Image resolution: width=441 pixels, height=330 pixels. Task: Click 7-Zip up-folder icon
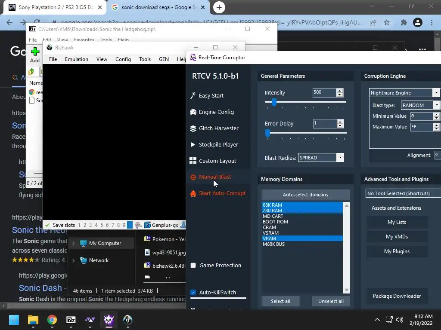[x=31, y=72]
